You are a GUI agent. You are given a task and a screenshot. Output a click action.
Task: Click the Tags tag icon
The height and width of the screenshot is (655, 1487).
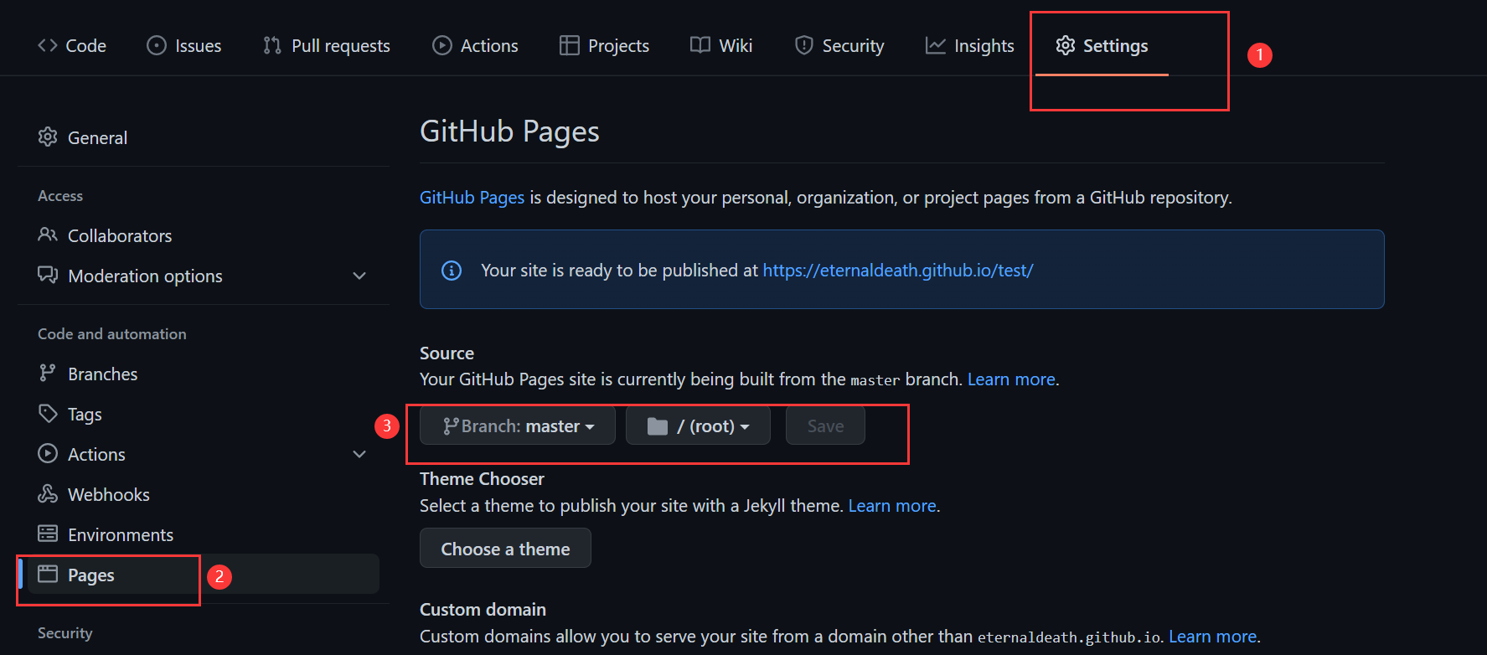(x=48, y=413)
